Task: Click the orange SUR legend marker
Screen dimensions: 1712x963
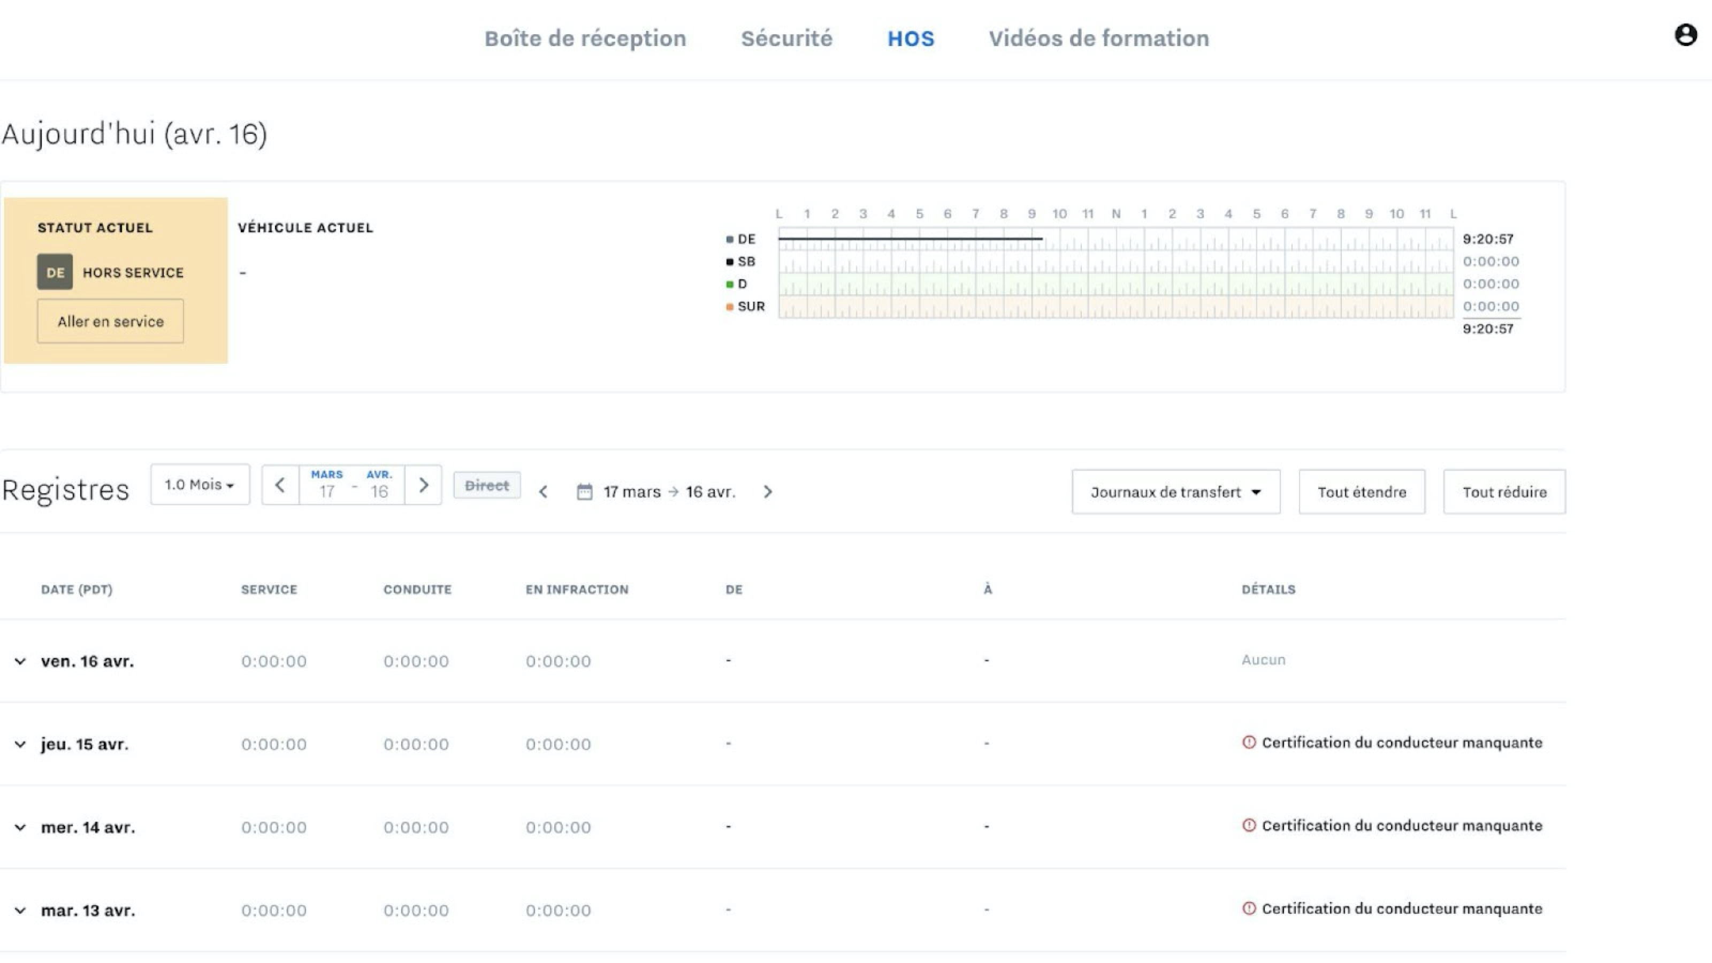Action: tap(730, 307)
